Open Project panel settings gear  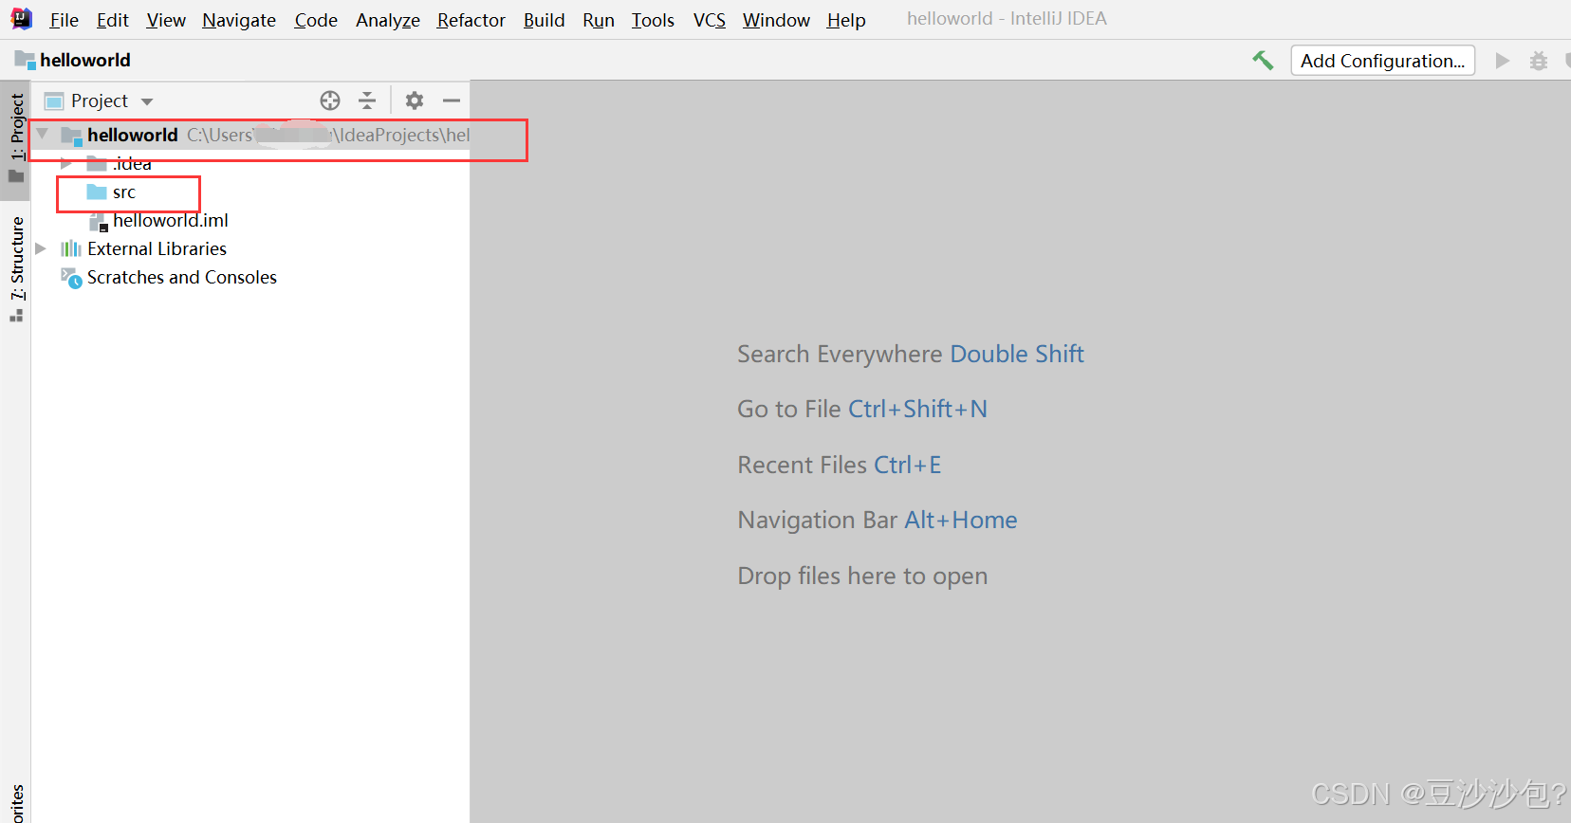pos(415,101)
